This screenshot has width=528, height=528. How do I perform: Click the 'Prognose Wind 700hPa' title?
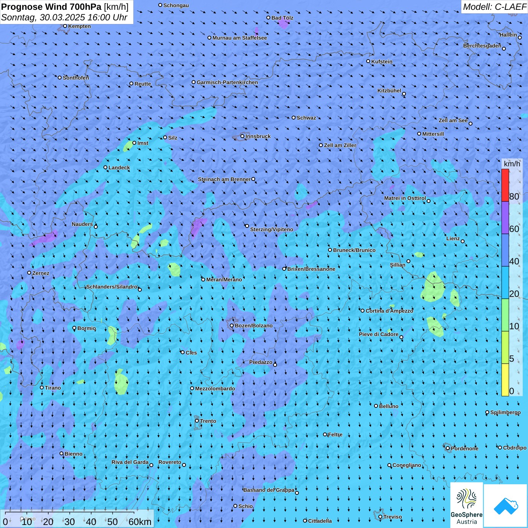point(51,7)
